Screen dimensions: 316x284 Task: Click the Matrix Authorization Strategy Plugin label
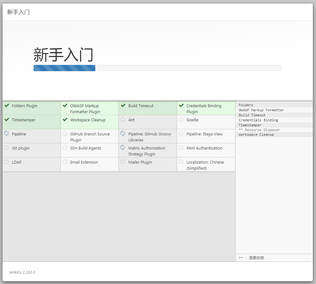point(147,151)
